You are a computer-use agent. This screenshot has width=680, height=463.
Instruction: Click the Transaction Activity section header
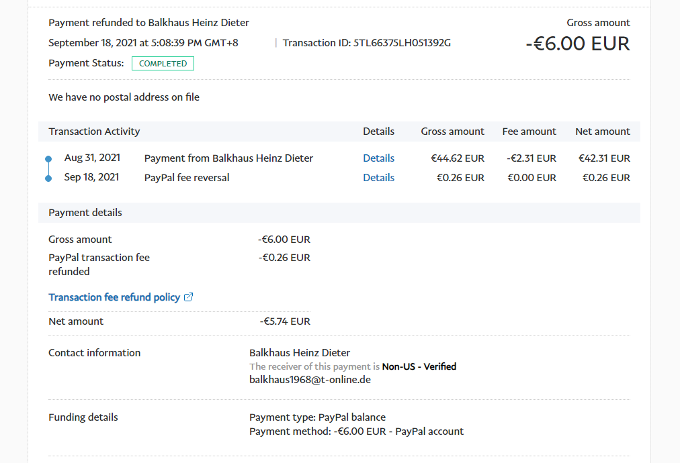94,132
